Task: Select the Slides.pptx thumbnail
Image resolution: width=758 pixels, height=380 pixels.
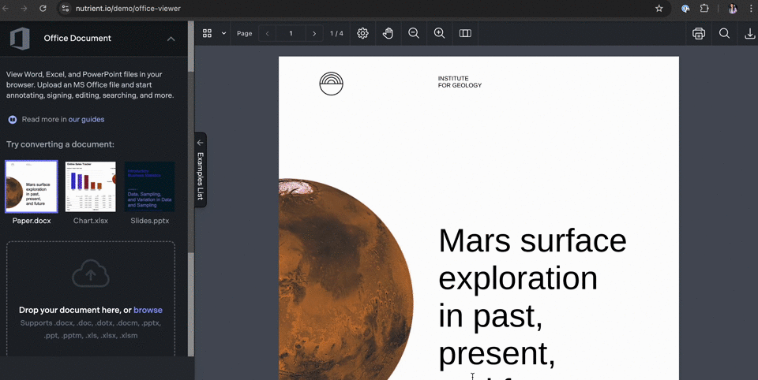Action: [149, 186]
